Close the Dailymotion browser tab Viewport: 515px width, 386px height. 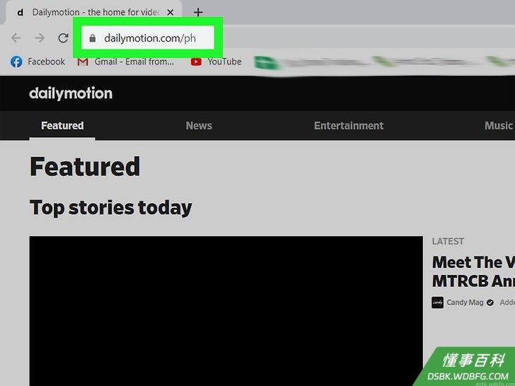170,13
